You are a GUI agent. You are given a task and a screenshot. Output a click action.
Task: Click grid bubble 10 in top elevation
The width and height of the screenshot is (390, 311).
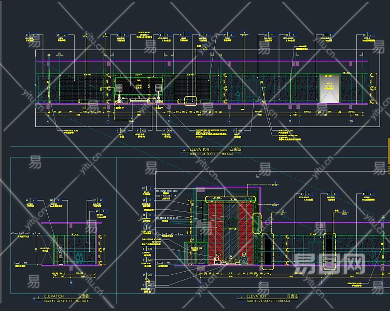[x=351, y=121]
